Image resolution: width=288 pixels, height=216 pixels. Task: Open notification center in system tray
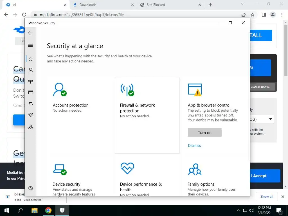click(279, 210)
